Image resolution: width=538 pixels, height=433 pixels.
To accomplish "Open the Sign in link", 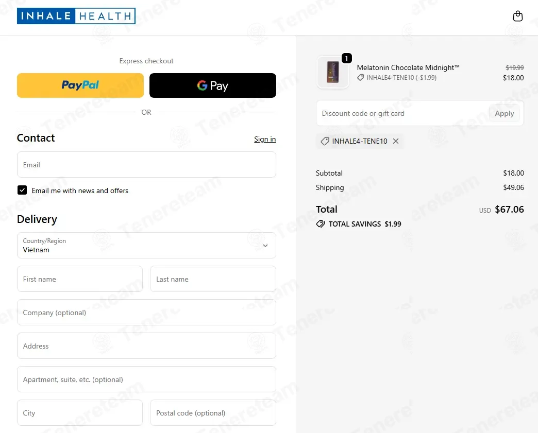I will pos(265,139).
